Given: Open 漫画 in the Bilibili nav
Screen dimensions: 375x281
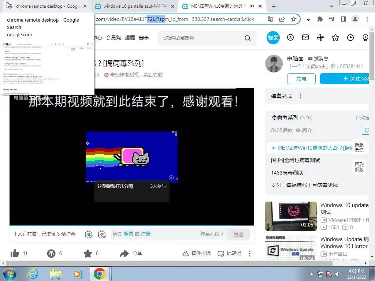Looking at the screenshot, I should coord(130,38).
